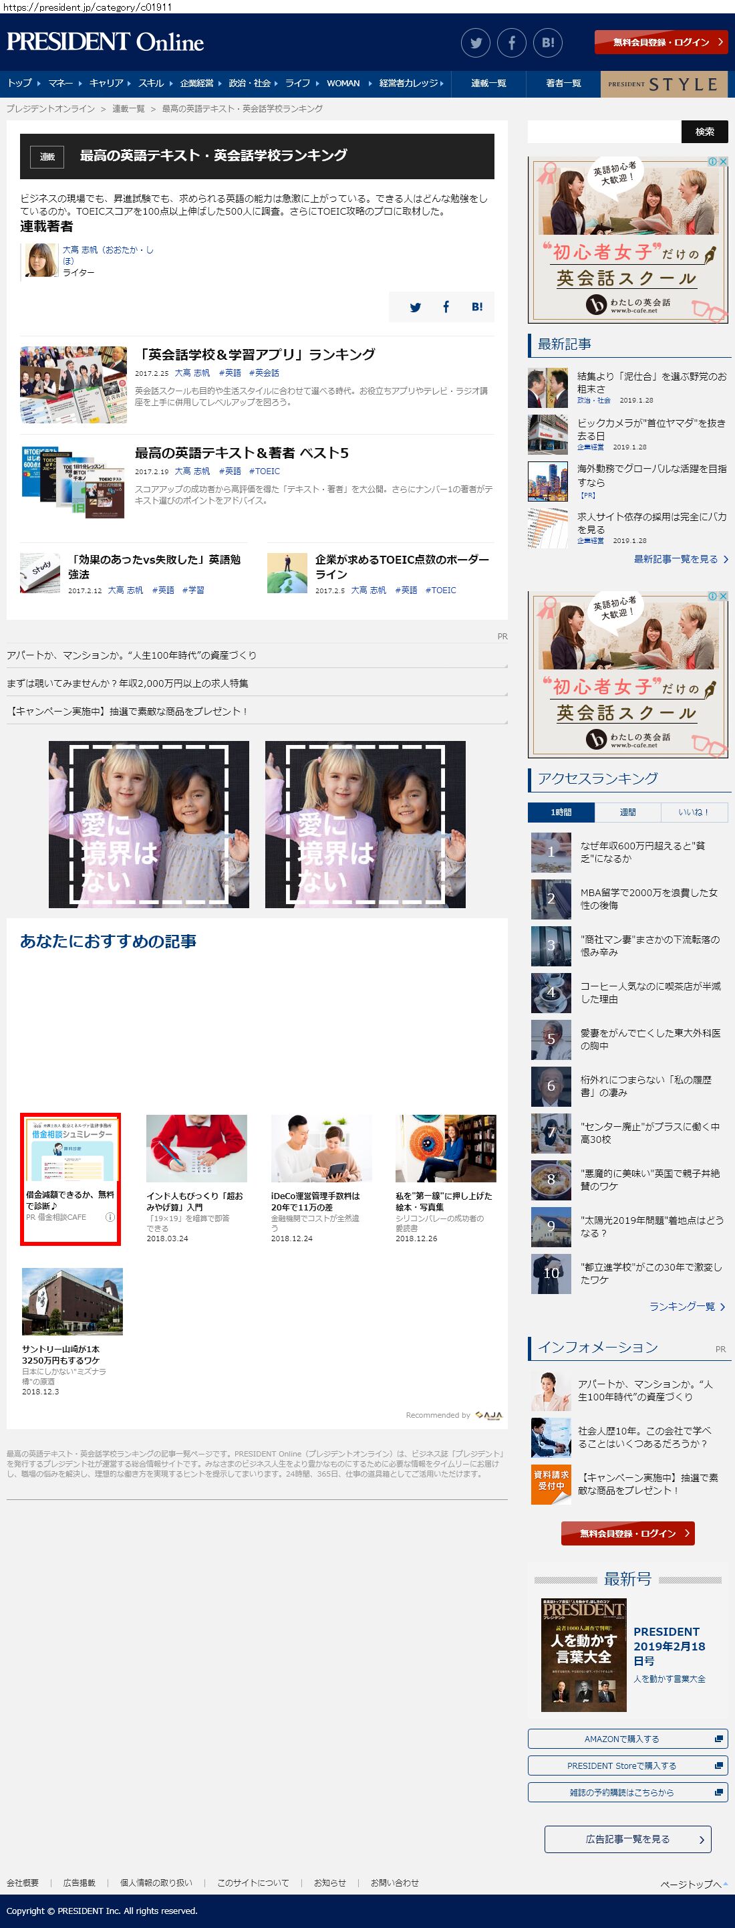Bookmark the series with the B! share icon

pos(477,307)
